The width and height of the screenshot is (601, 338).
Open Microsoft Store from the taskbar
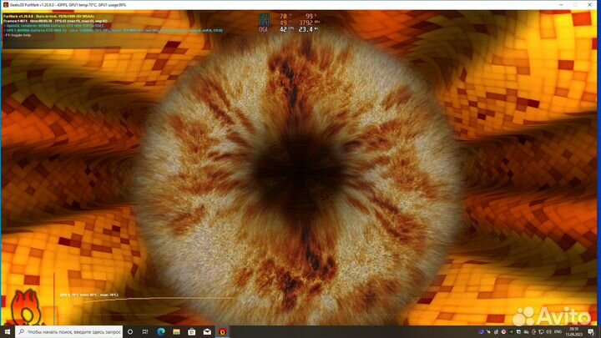pos(192,332)
